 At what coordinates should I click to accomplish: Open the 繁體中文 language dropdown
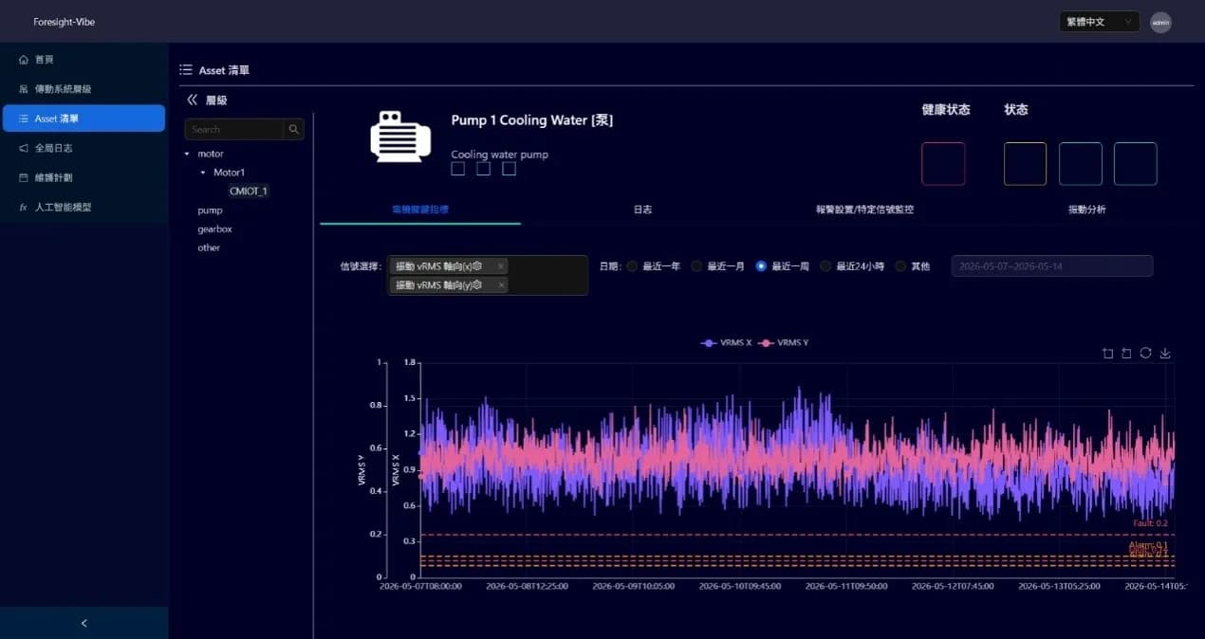pyautogui.click(x=1099, y=22)
